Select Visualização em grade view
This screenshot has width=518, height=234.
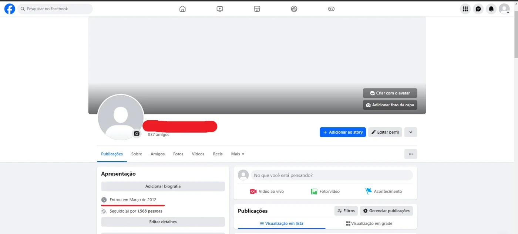click(x=369, y=223)
